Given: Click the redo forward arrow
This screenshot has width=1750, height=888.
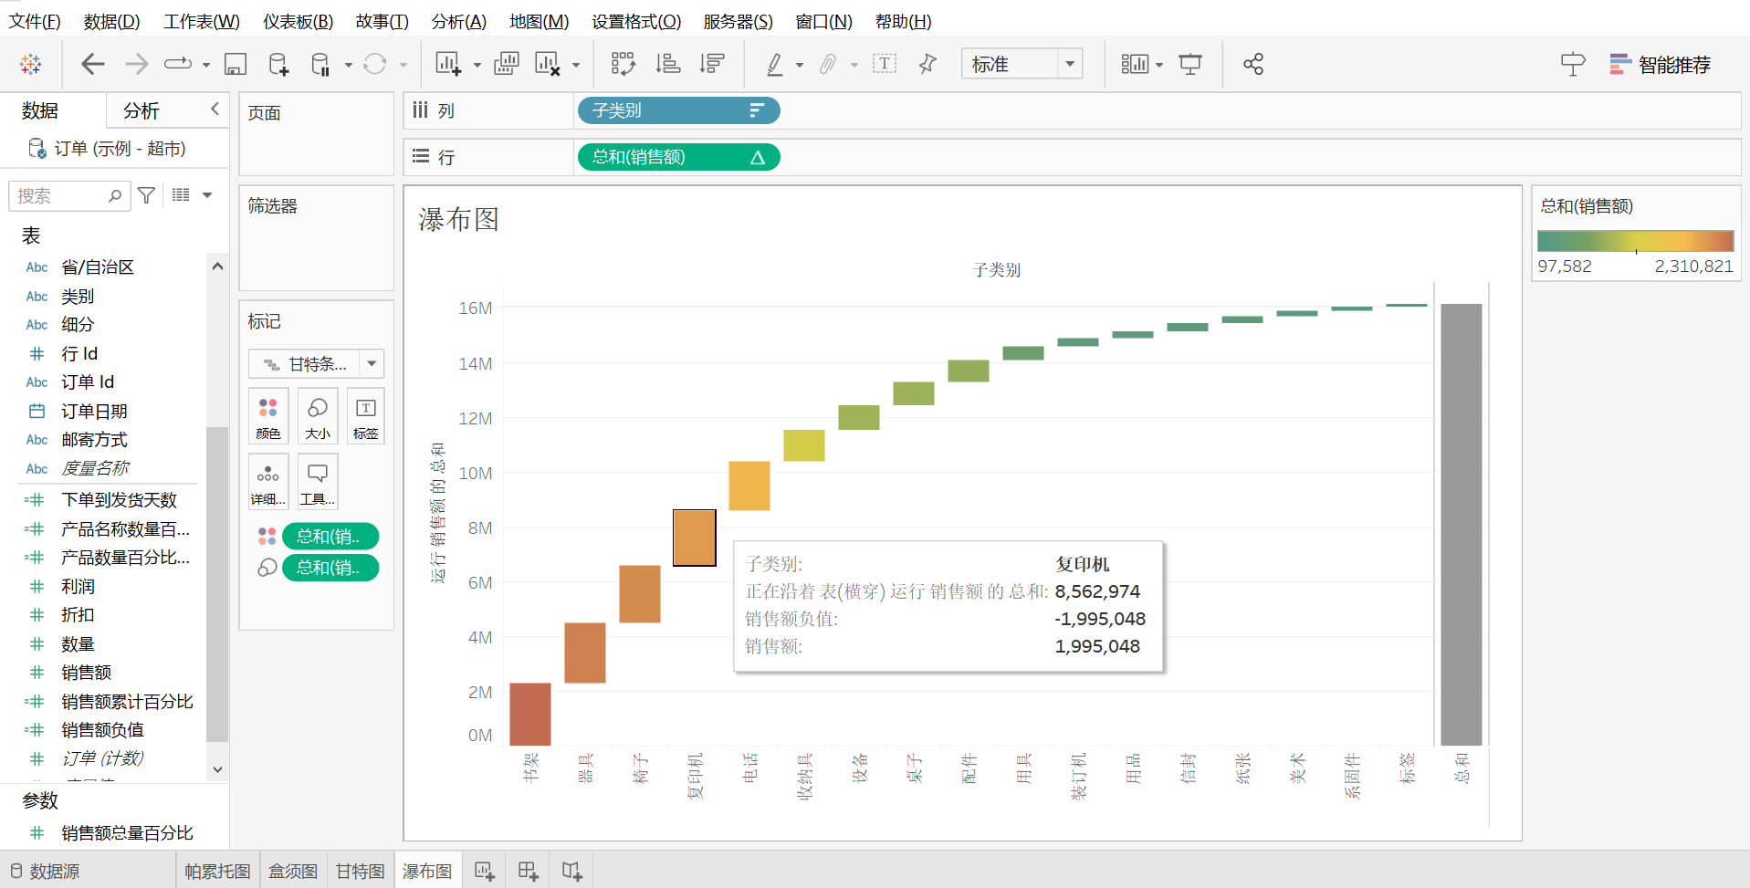Looking at the screenshot, I should point(136,64).
